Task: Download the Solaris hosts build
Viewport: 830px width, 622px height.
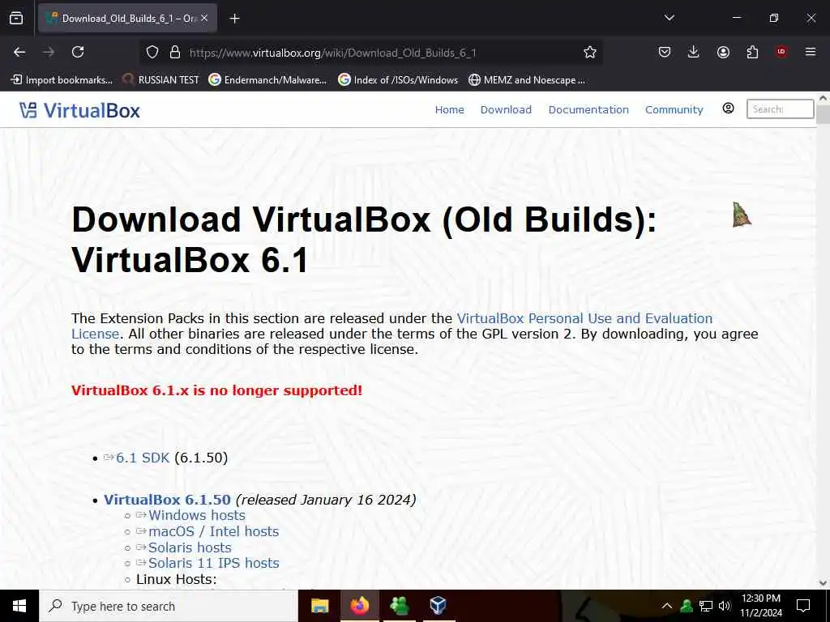Action: [190, 547]
